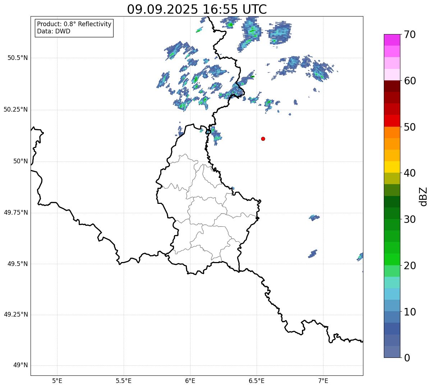The image size is (432, 388).
Task: Click the dBZ colorbar axis label
Action: 423,196
